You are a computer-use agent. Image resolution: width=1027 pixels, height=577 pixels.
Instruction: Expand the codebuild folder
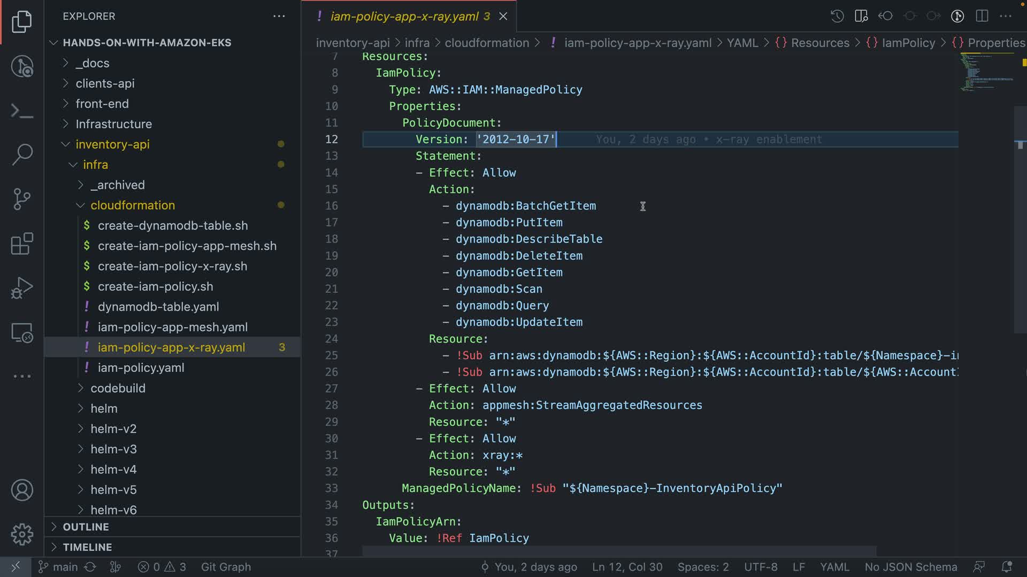tap(118, 388)
